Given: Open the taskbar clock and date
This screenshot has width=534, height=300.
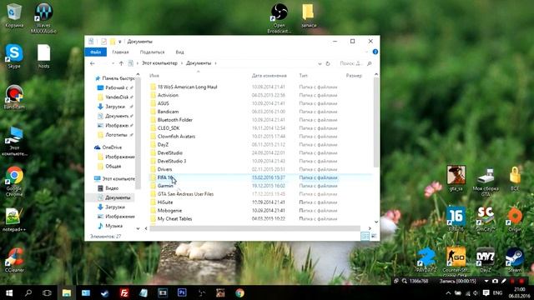Looking at the screenshot, I should tap(519, 292).
